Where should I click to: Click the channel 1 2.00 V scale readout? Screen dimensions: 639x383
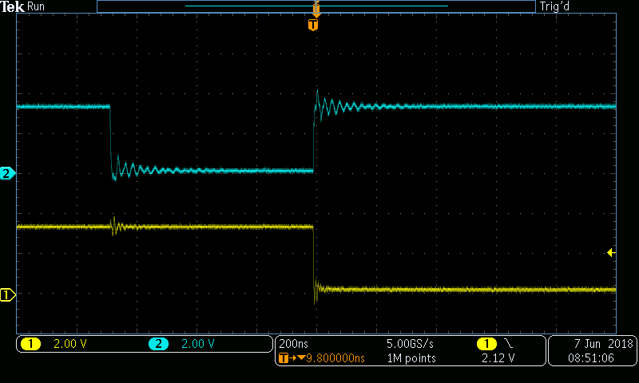click(x=69, y=344)
